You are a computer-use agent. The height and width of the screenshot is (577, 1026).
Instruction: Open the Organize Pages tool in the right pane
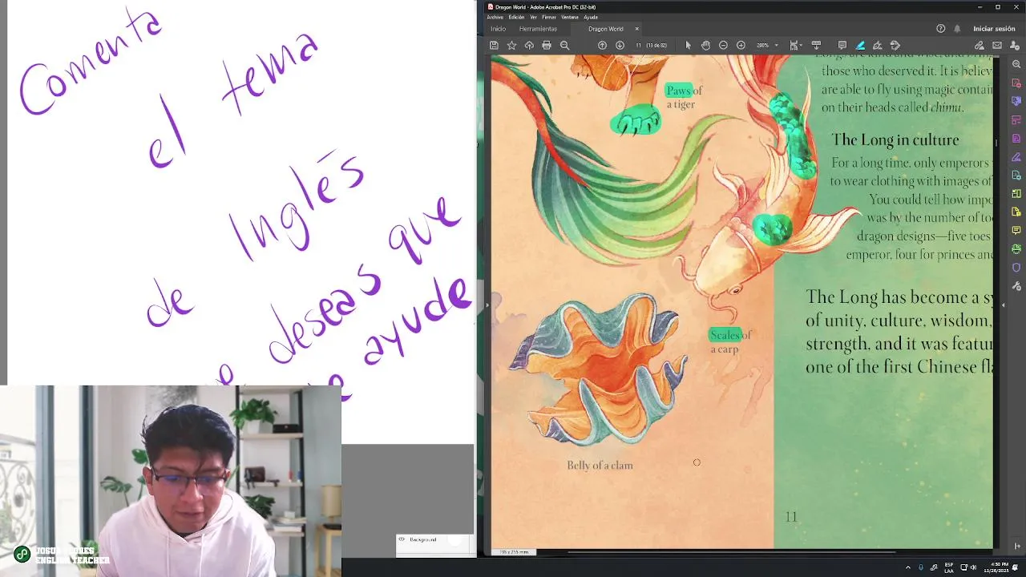click(1016, 120)
